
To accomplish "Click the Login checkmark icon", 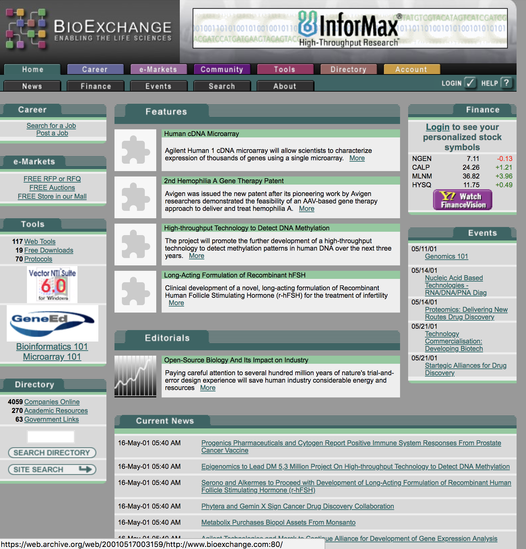I will [470, 83].
